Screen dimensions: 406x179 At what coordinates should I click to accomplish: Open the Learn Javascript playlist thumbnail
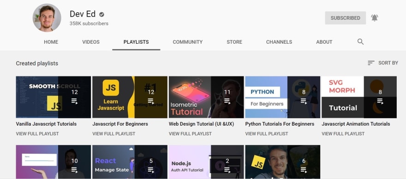(x=130, y=97)
